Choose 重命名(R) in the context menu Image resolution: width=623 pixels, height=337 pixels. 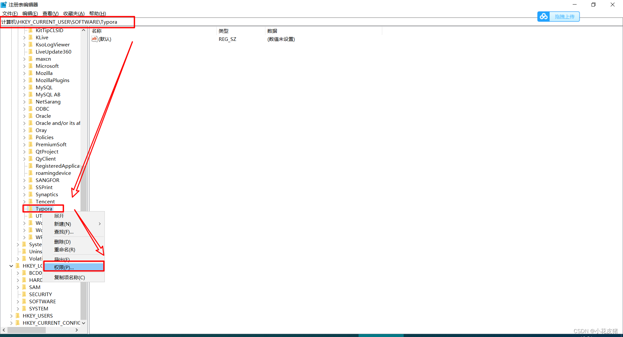[x=74, y=249]
